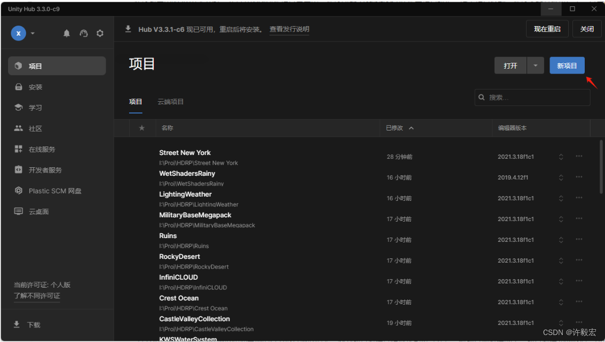Change editor version for WetShadersRainy
This screenshot has height=342, width=605.
coord(561,177)
